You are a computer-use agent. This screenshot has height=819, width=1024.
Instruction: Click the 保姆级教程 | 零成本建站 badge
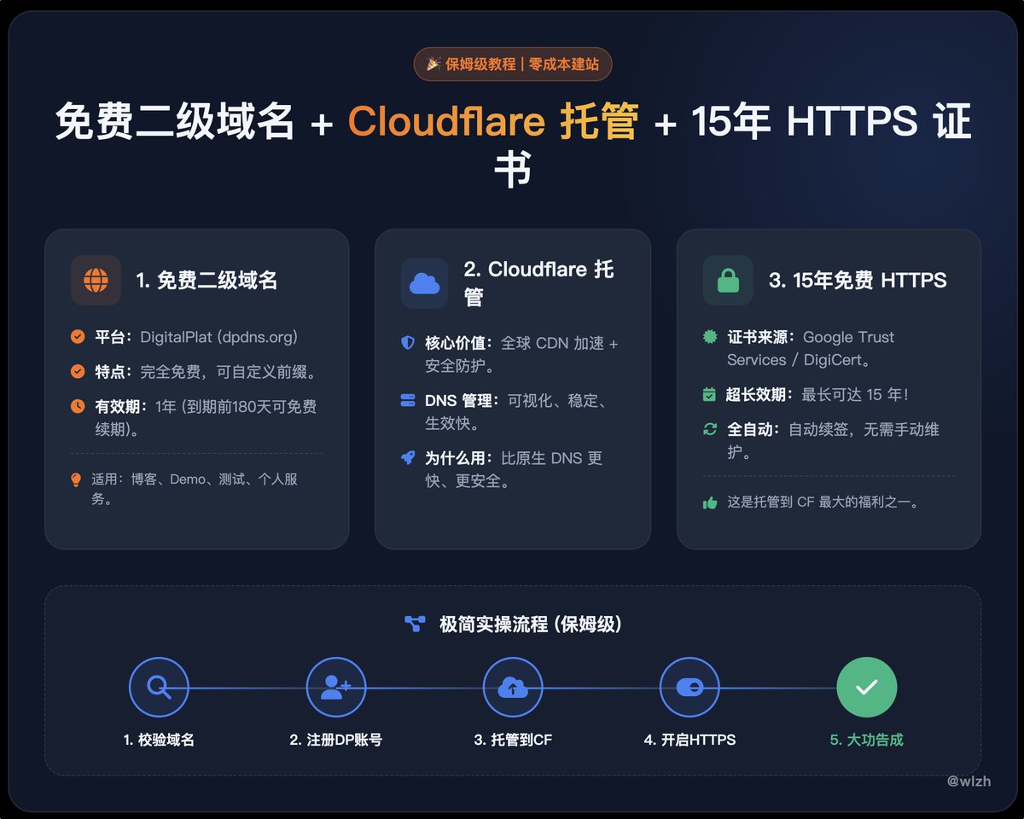click(513, 64)
